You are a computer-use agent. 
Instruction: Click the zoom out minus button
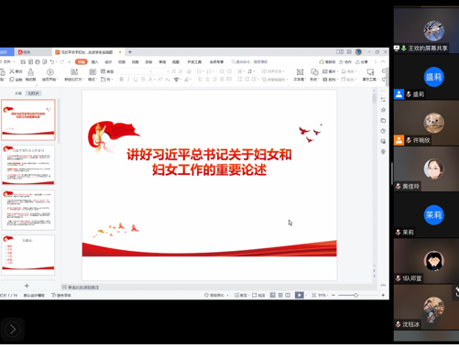[x=333, y=295]
